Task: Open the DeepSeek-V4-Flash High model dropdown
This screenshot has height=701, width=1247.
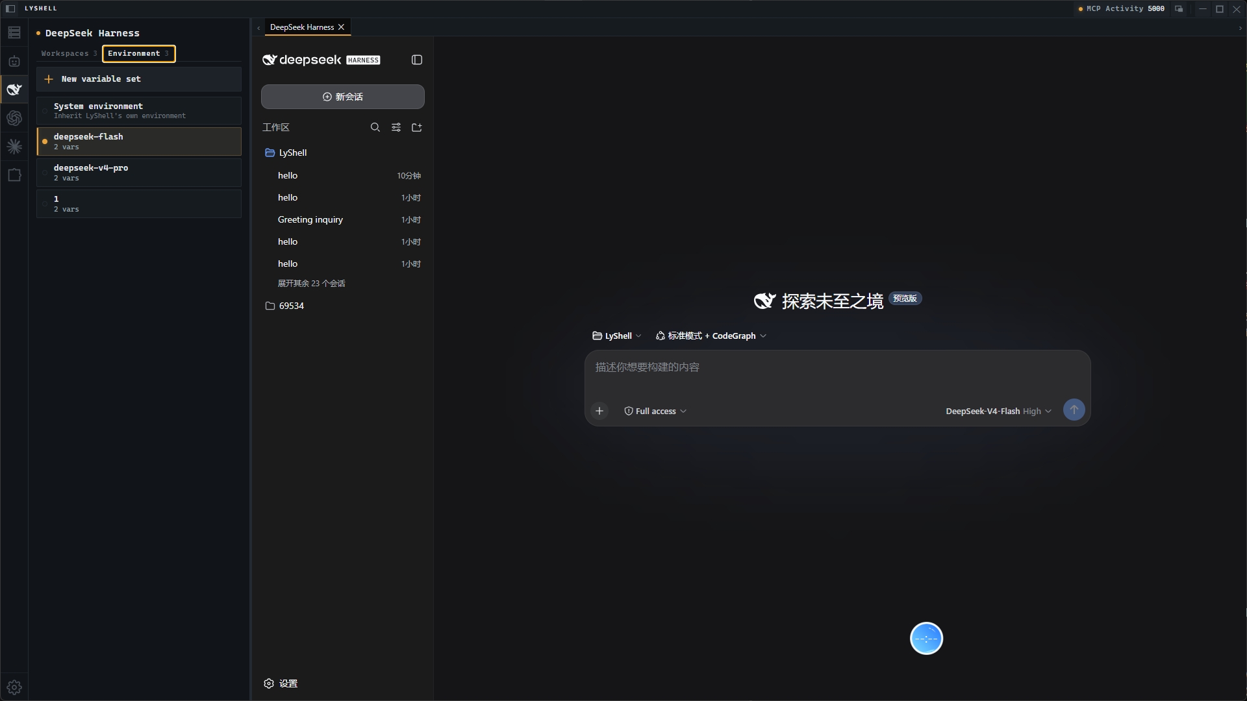Action: 998,411
